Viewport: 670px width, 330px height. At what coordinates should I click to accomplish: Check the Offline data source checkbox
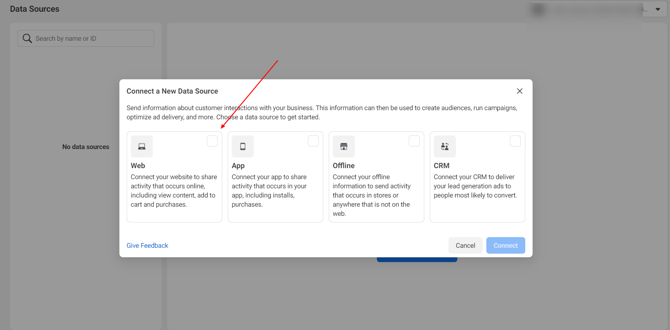tap(414, 141)
